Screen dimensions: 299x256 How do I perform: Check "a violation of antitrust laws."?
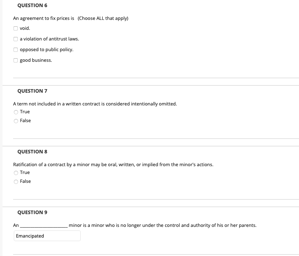coord(16,39)
